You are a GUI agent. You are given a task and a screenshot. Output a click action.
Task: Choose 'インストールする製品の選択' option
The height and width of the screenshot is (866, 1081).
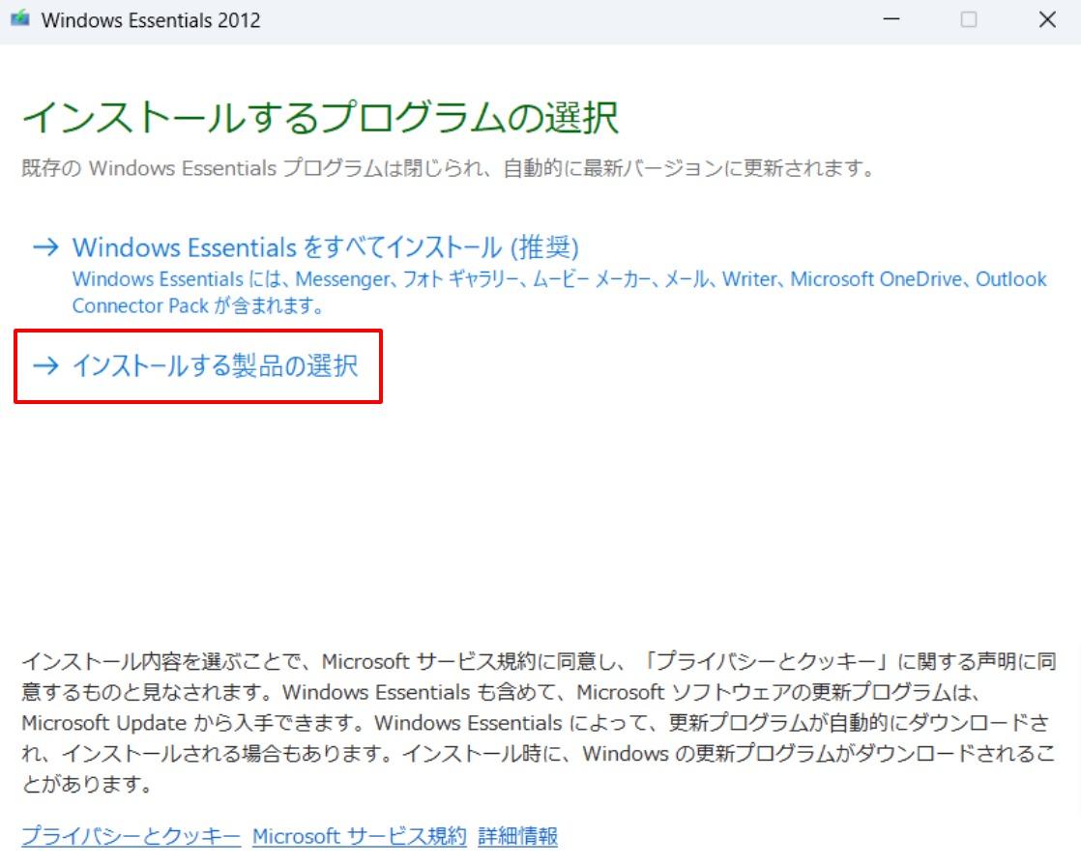pyautogui.click(x=215, y=365)
